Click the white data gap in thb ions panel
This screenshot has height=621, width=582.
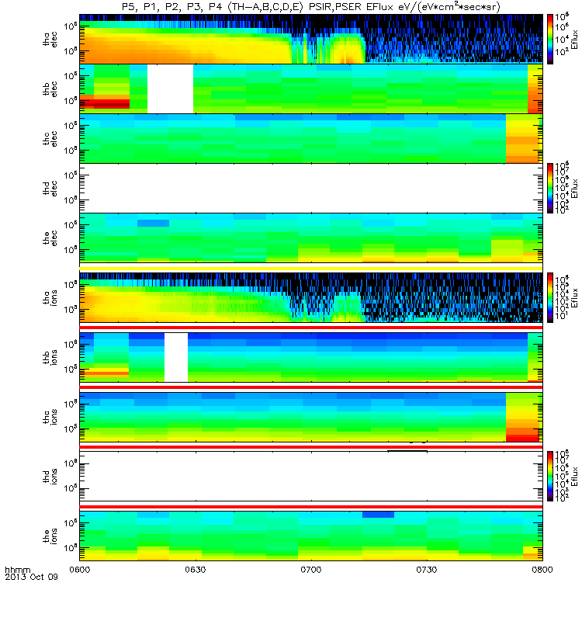[176, 357]
